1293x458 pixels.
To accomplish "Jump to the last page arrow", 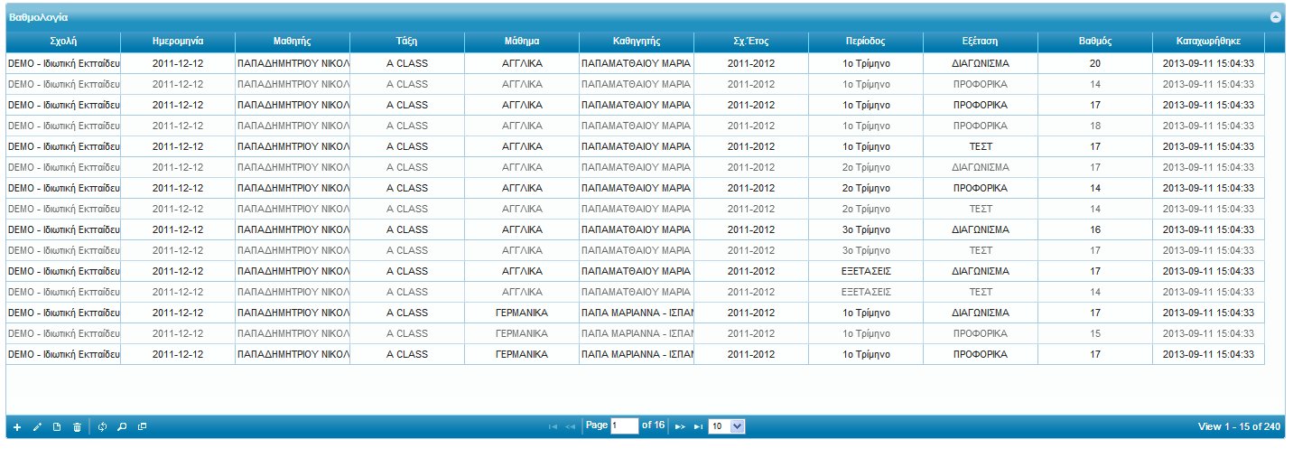I will point(698,426).
